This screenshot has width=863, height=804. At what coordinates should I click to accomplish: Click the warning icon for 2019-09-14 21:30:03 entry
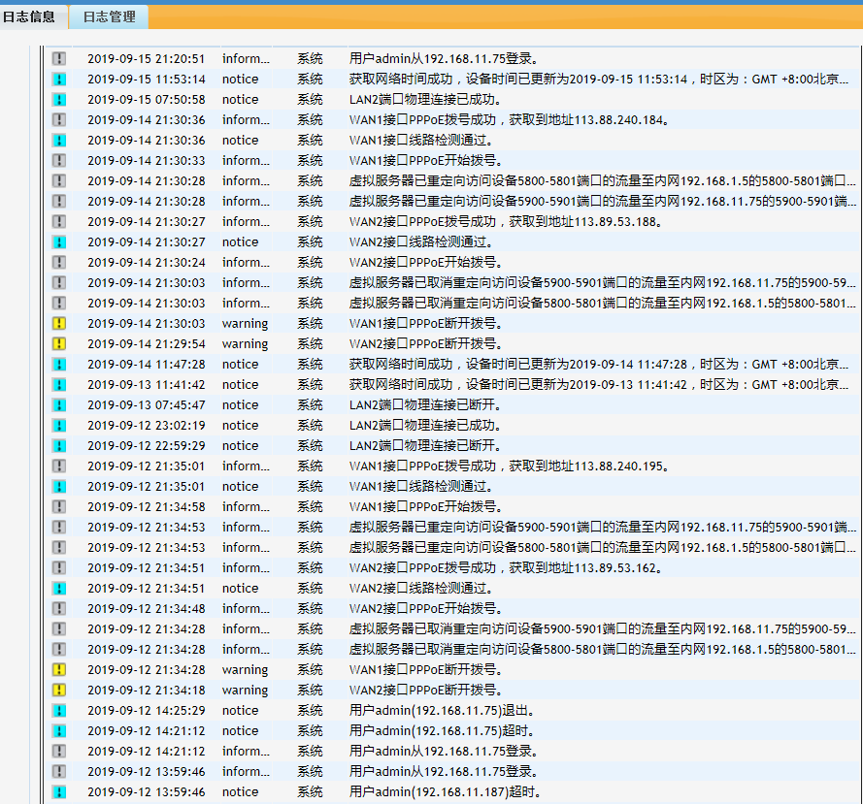click(59, 323)
